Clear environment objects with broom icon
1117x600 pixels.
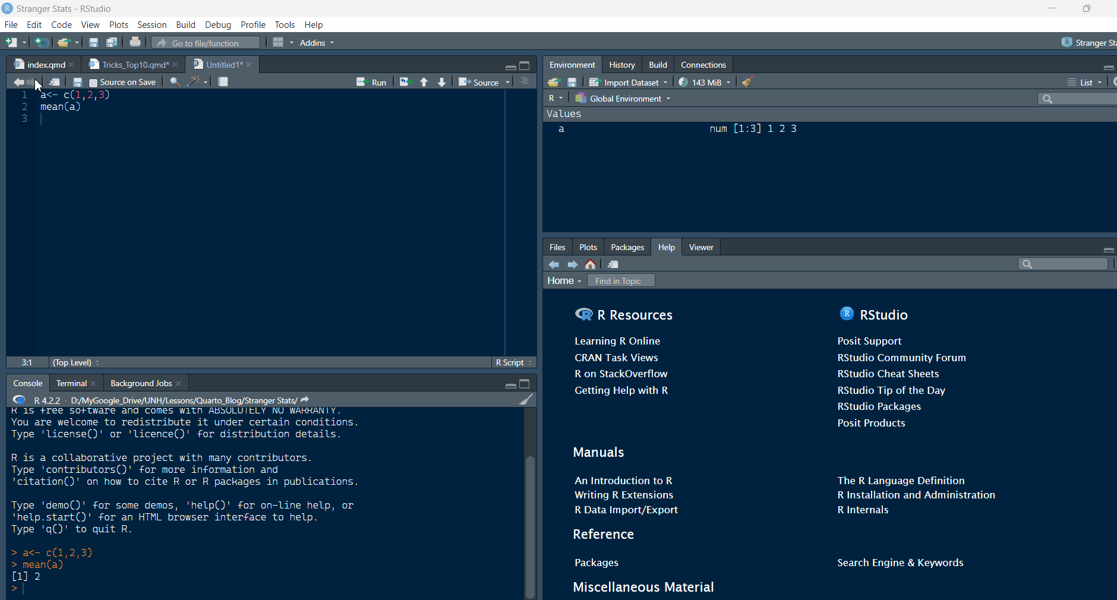(x=748, y=82)
